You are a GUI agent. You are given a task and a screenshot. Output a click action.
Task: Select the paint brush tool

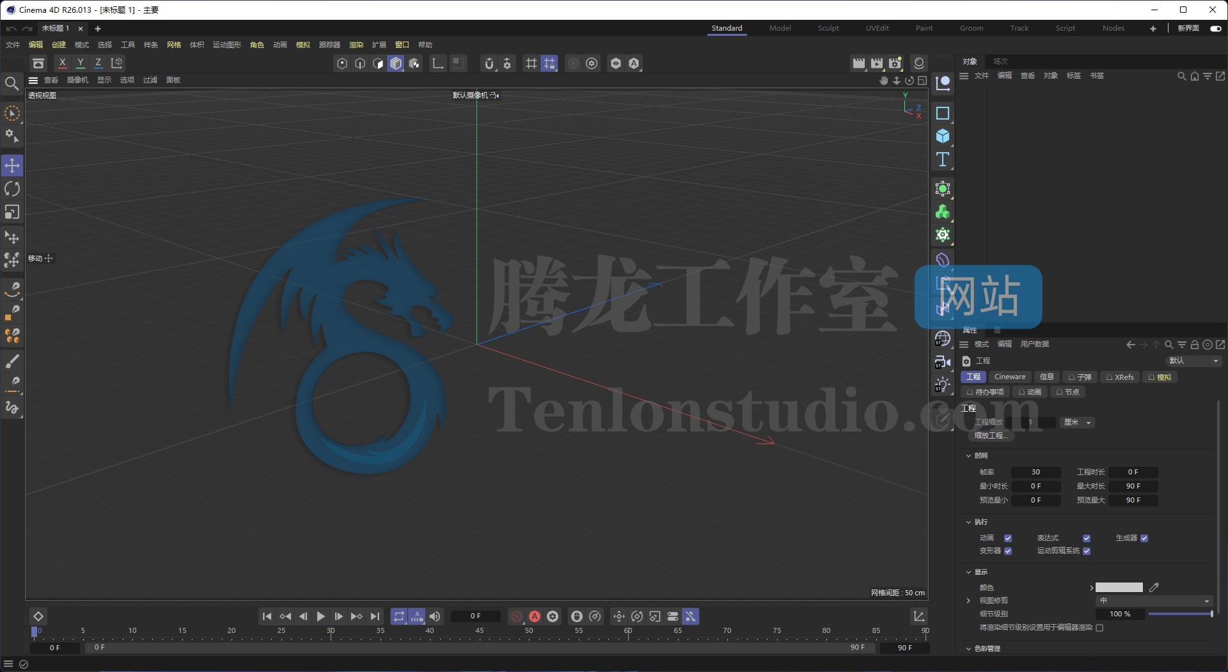point(12,361)
